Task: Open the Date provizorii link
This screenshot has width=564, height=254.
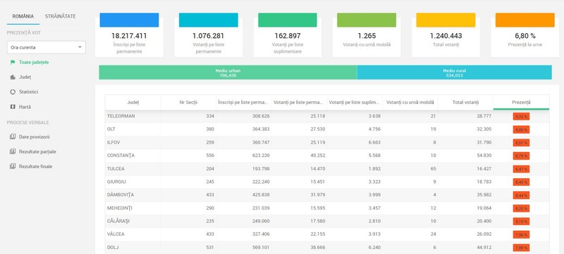Action: click(34, 136)
